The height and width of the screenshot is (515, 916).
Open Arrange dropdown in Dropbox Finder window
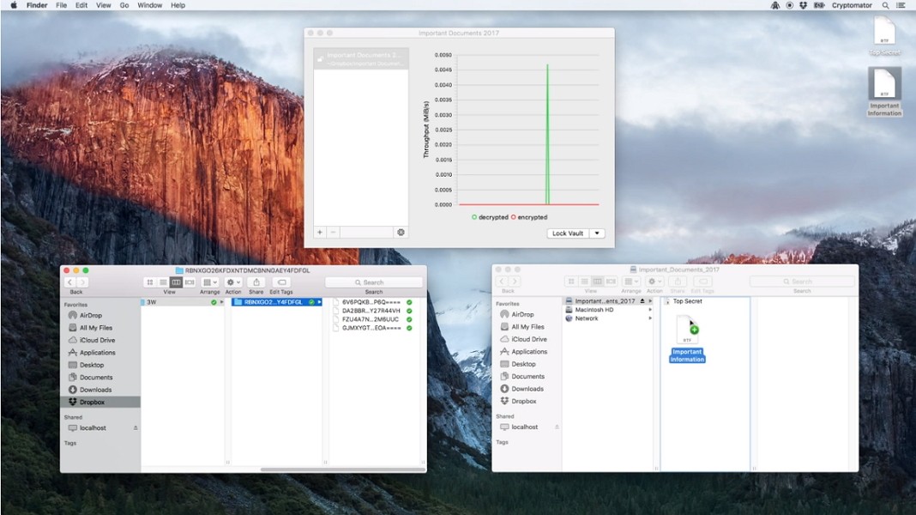pyautogui.click(x=210, y=282)
